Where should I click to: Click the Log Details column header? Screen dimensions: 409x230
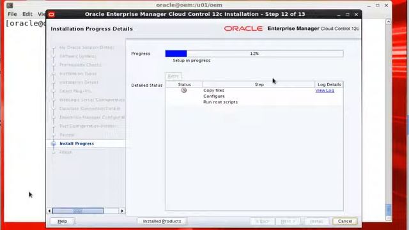pos(329,84)
